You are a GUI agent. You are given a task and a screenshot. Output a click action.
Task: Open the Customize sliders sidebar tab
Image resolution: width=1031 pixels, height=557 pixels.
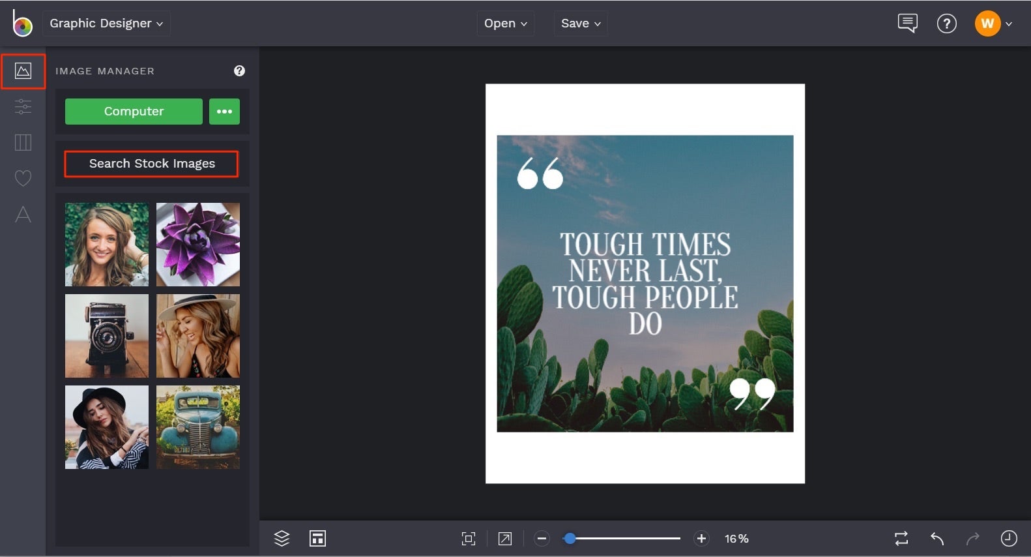[x=23, y=106]
